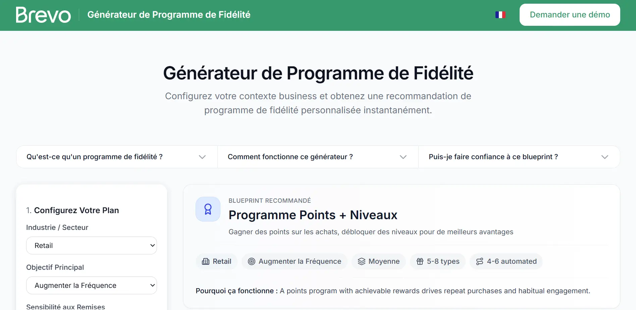Click the building icon inside the Retail chip
The height and width of the screenshot is (310, 636).
[205, 261]
